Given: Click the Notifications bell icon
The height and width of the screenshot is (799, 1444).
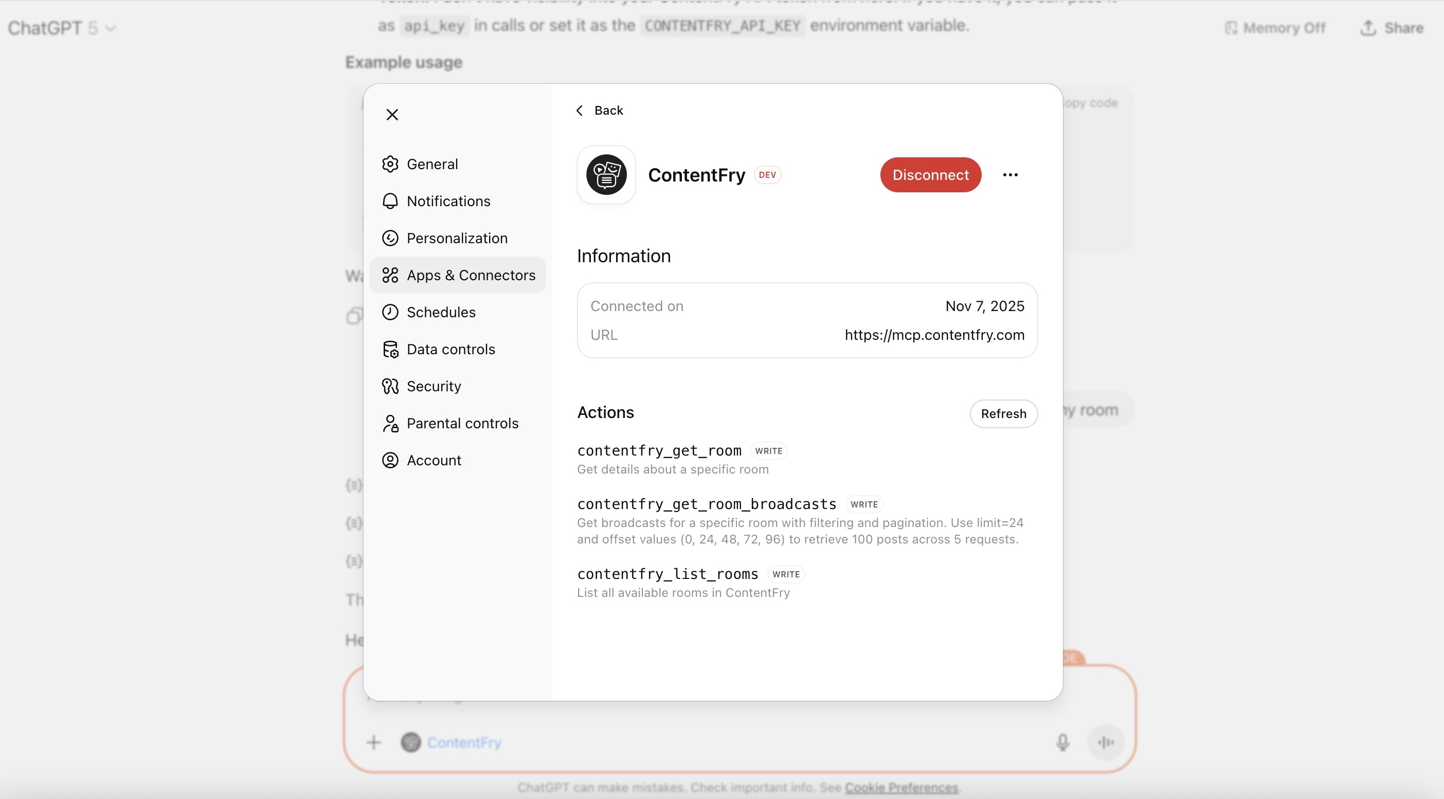Looking at the screenshot, I should point(390,201).
